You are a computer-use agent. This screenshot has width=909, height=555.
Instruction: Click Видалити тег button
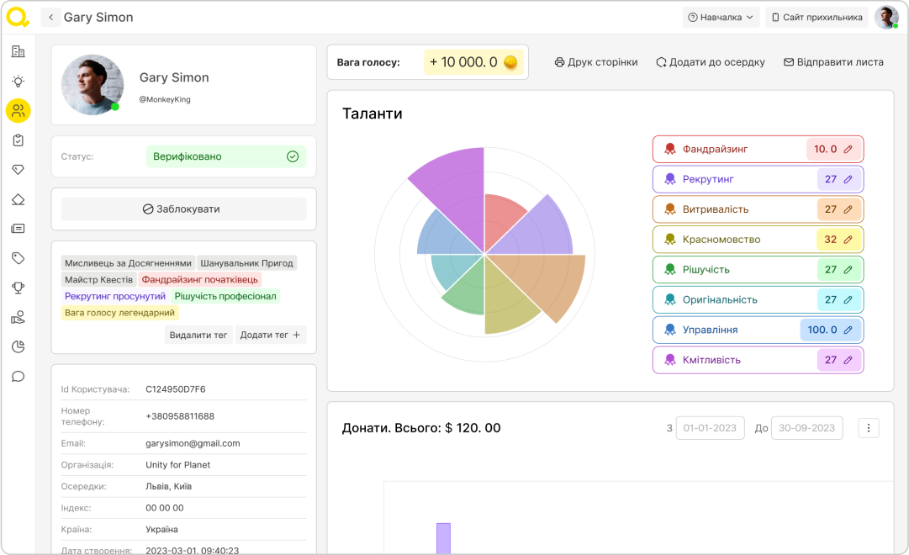tap(198, 335)
